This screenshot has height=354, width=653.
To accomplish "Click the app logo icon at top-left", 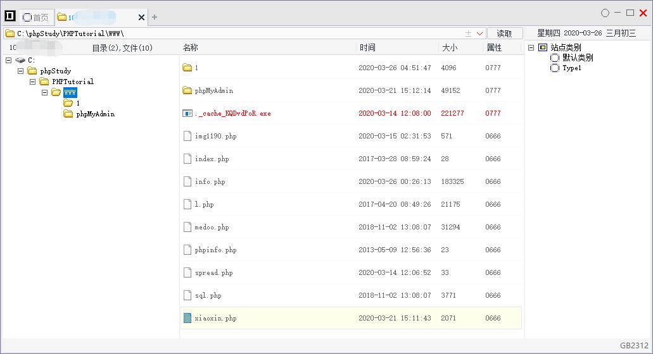I will click(10, 16).
